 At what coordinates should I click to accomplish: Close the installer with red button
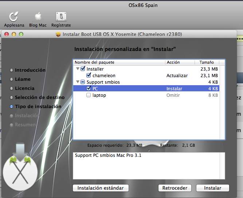click(x=7, y=34)
